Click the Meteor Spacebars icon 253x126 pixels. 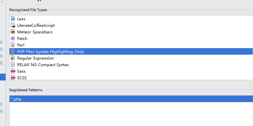13,32
